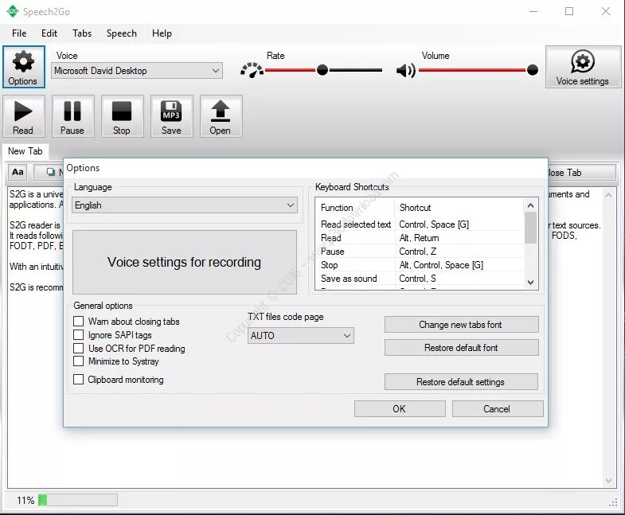Click Voice settings for recording button
The width and height of the screenshot is (625, 515).
[185, 263]
